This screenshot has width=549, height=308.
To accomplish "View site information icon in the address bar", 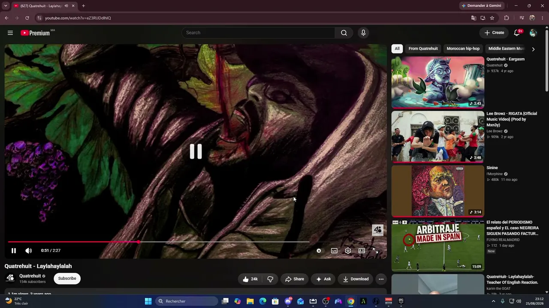I will point(39,18).
